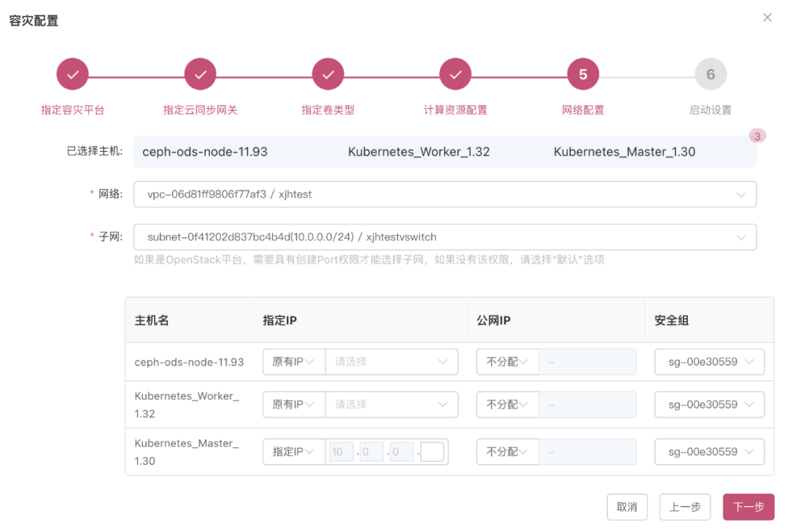788x532 pixels.
Task: Select selected host Kubernetes_Worker_1.32 in the top bar
Action: (x=419, y=152)
